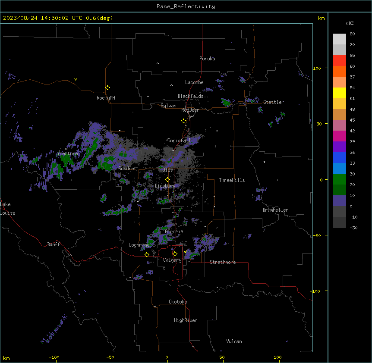Click the Lacombe city label
Viewport: 372px width, 363px height.
[x=194, y=82]
